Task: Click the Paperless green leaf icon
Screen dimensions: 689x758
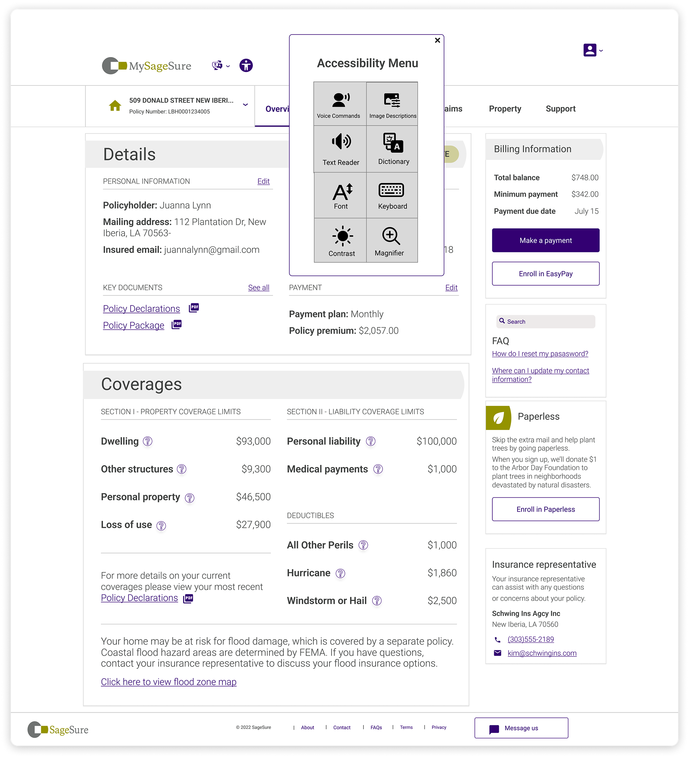Action: point(498,418)
